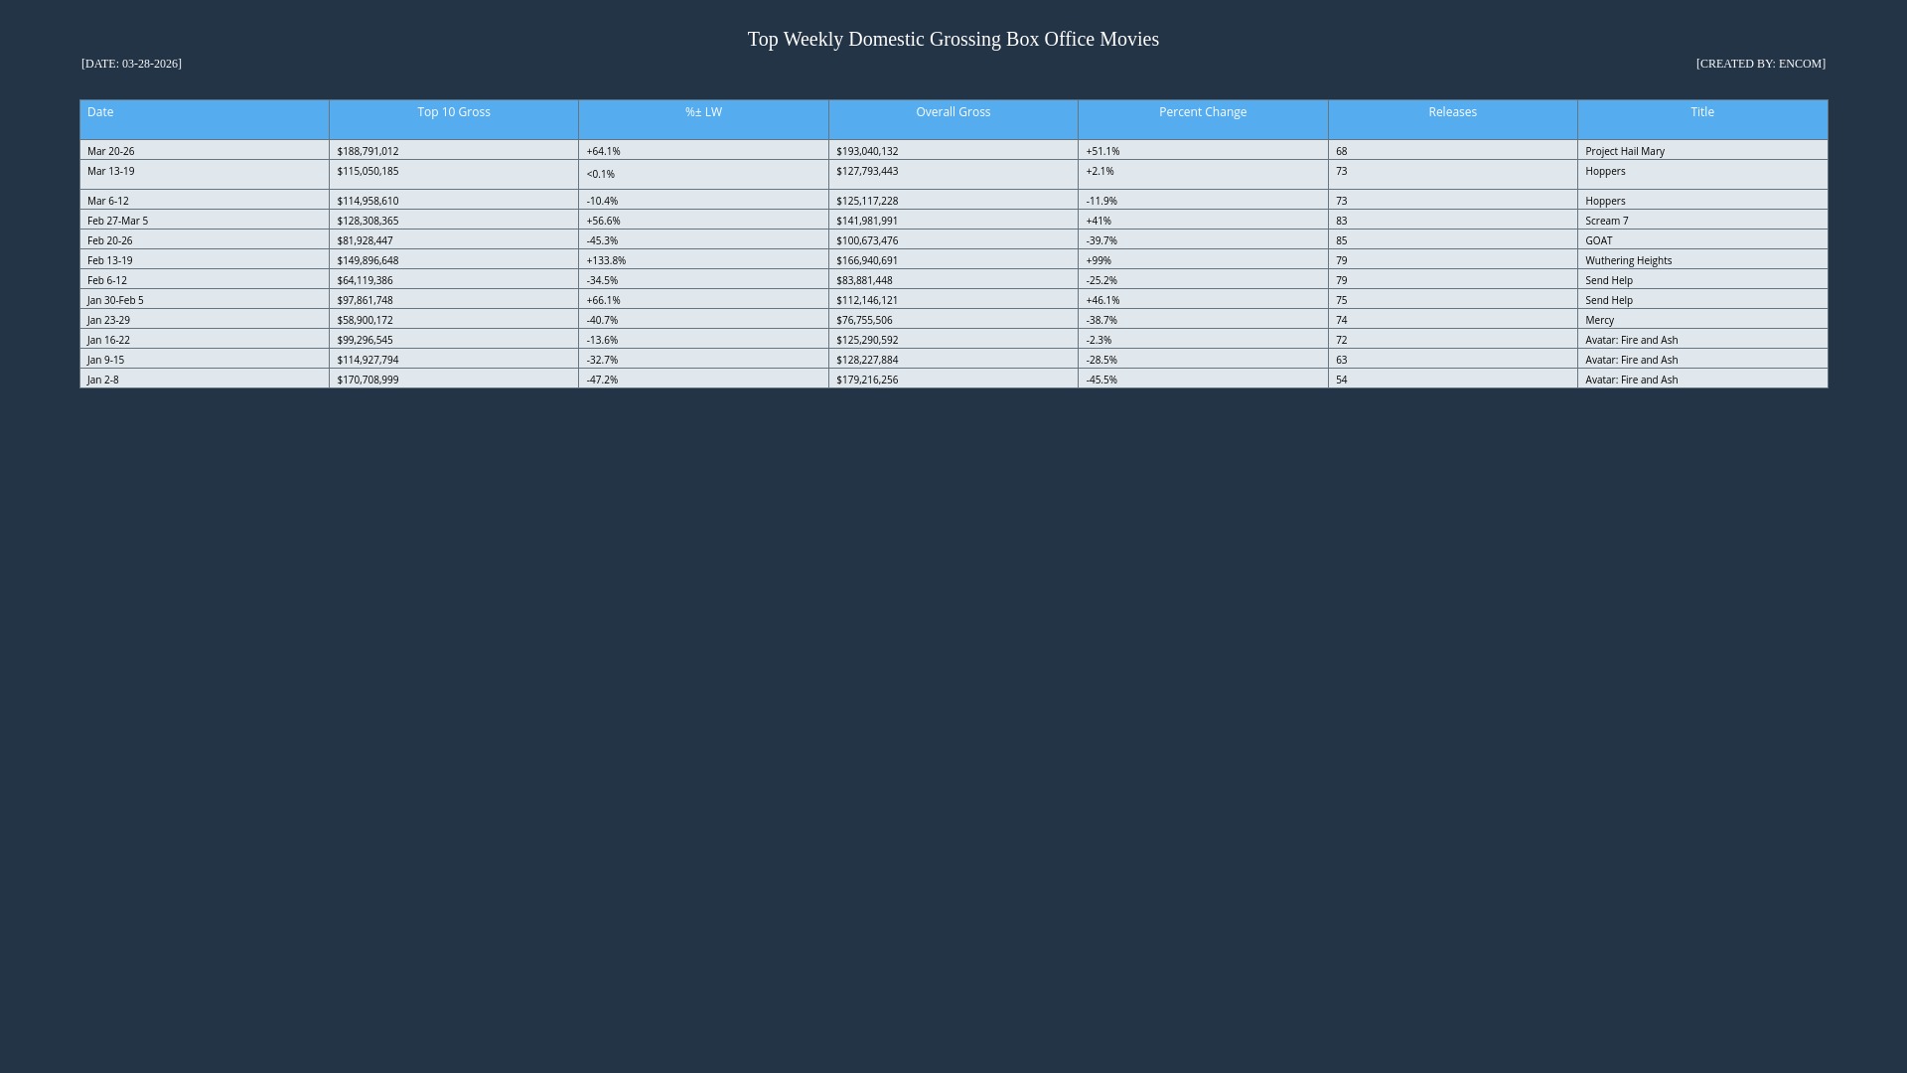The width and height of the screenshot is (1907, 1073).
Task: Click the Title column header
Action: (1701, 112)
